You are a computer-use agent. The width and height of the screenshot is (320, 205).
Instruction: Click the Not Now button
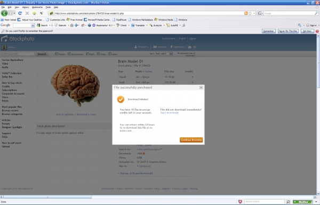click(x=307, y=31)
